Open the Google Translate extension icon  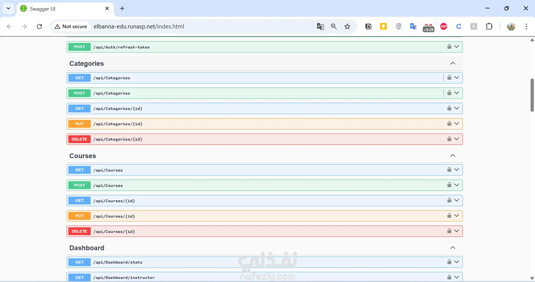(x=413, y=26)
